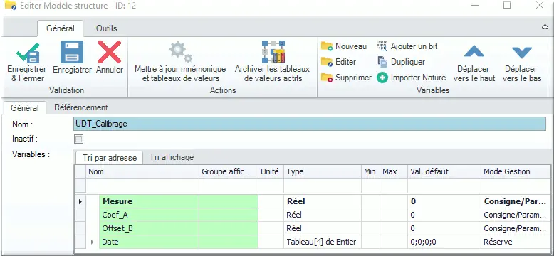Click the Supprimer folder icon
The height and width of the screenshot is (256, 554).
pos(326,78)
